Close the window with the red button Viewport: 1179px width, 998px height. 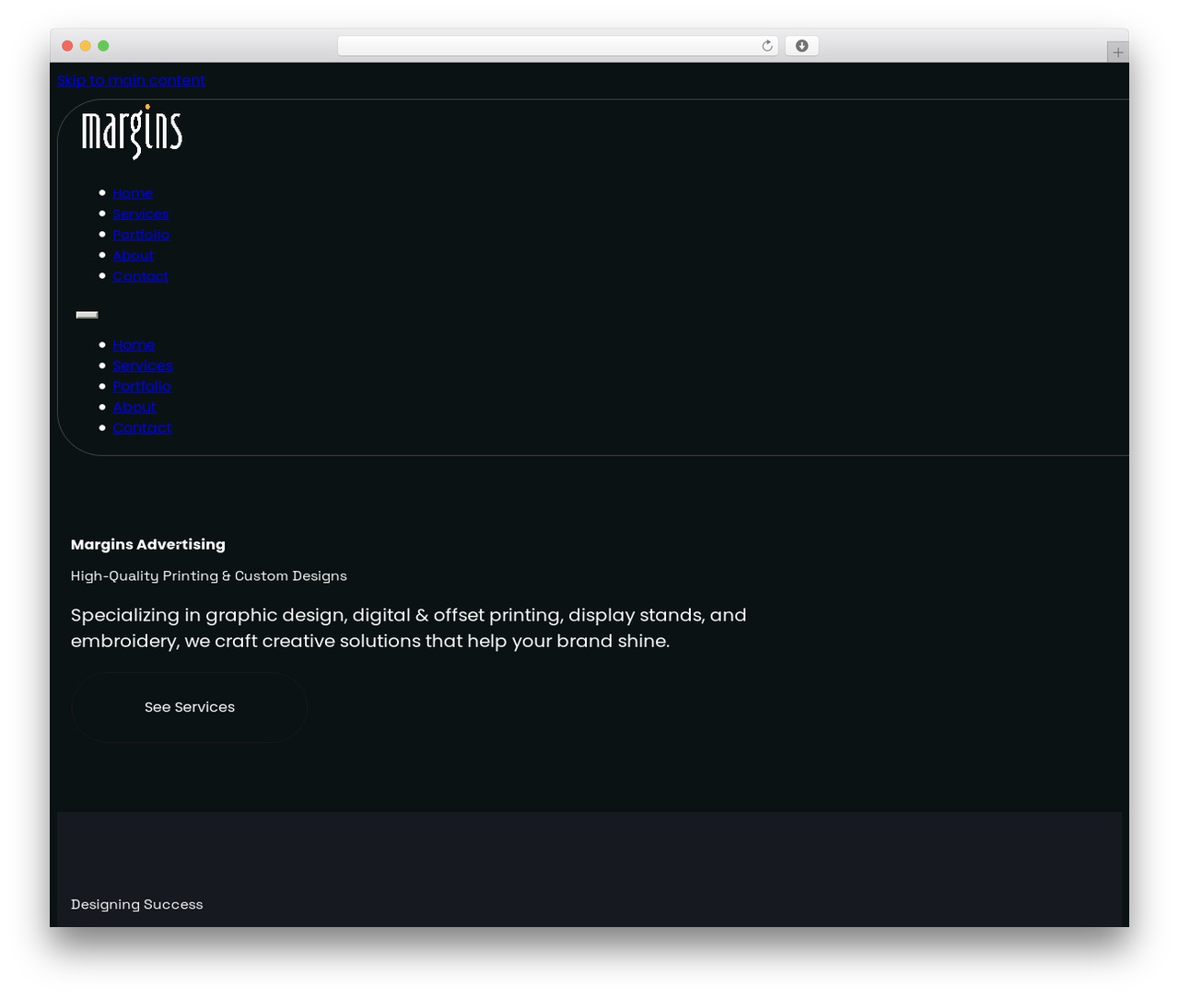click(x=67, y=46)
